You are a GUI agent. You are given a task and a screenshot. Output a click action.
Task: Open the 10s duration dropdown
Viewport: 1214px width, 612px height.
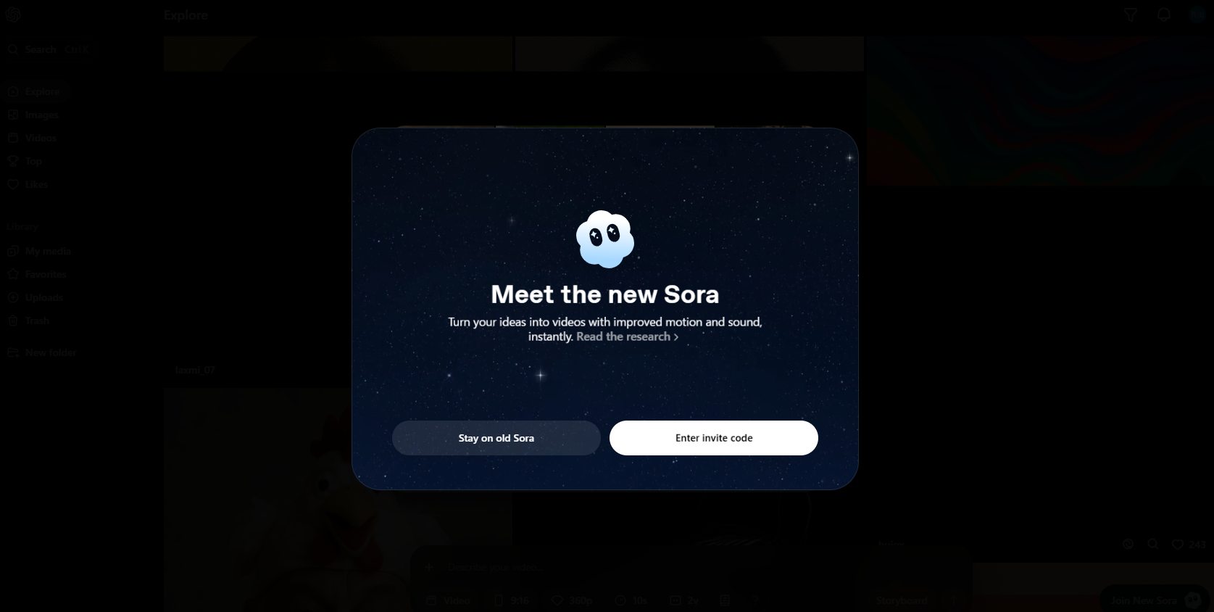pos(631,600)
